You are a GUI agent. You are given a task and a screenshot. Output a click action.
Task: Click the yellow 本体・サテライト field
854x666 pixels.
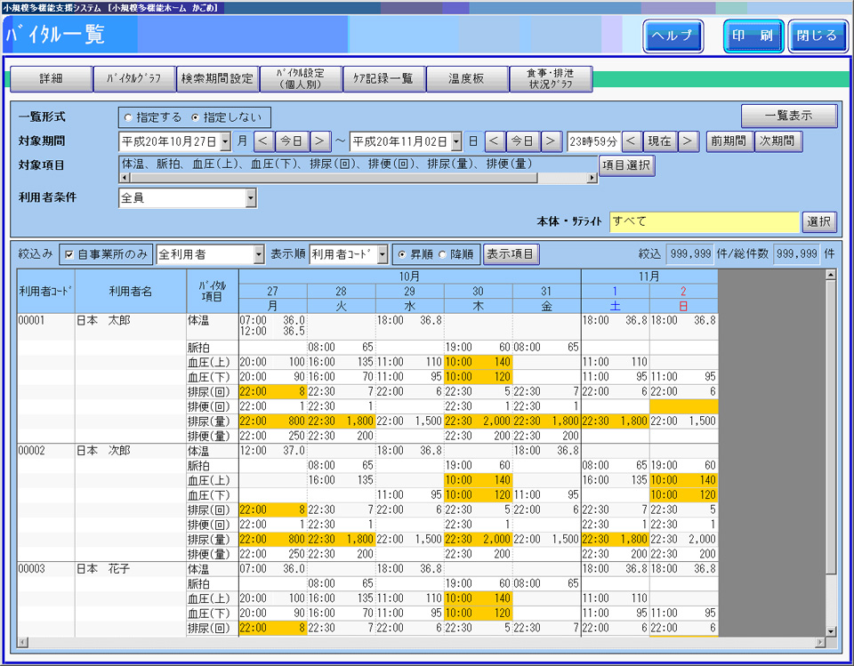pyautogui.click(x=705, y=221)
